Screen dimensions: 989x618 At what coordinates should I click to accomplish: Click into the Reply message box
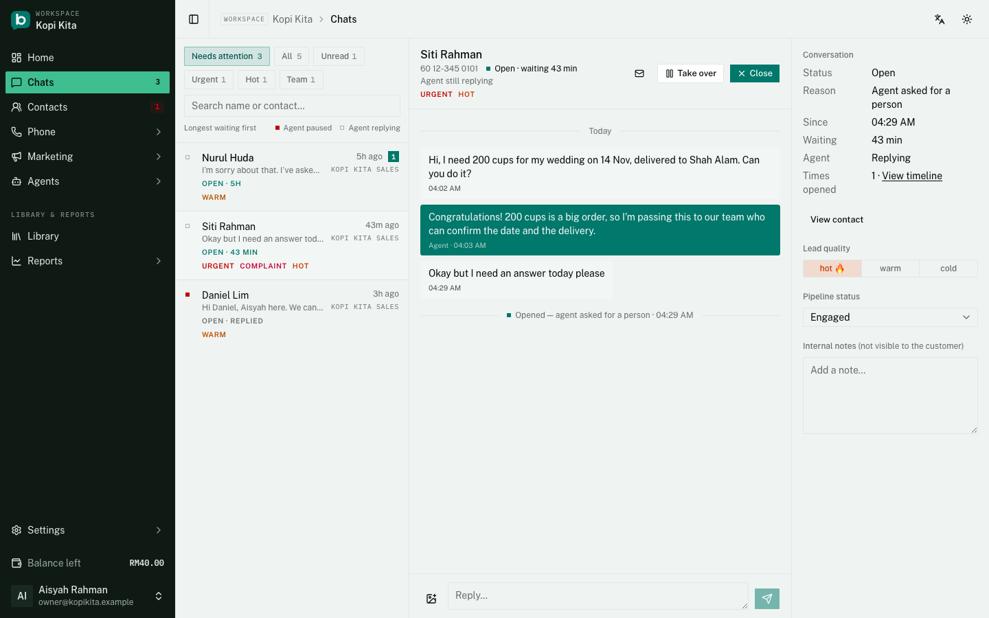(x=598, y=596)
